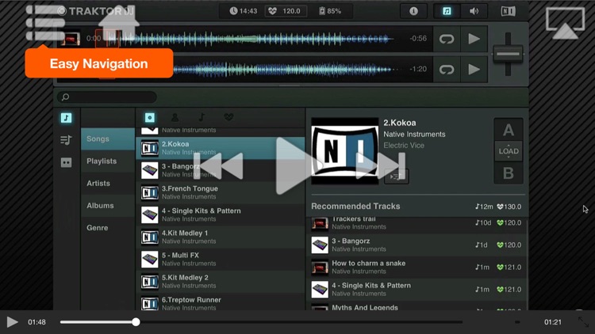Click elapsed time 01:48 label
Viewport: 595px width, 334px height.
[x=36, y=322]
